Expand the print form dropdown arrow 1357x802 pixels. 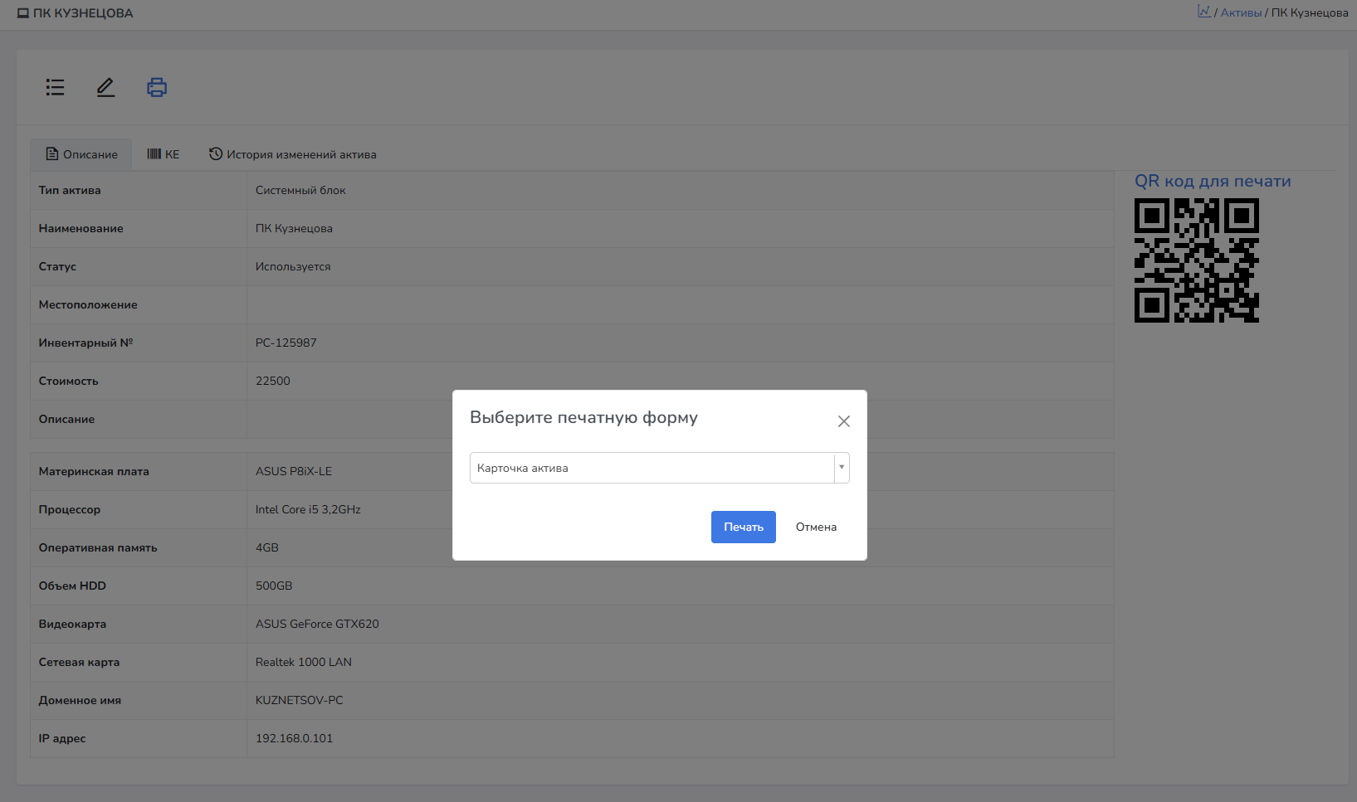point(841,468)
